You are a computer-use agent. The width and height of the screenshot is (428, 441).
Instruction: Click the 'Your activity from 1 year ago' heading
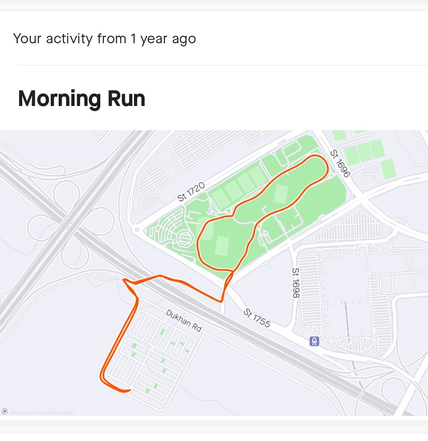[x=105, y=39]
